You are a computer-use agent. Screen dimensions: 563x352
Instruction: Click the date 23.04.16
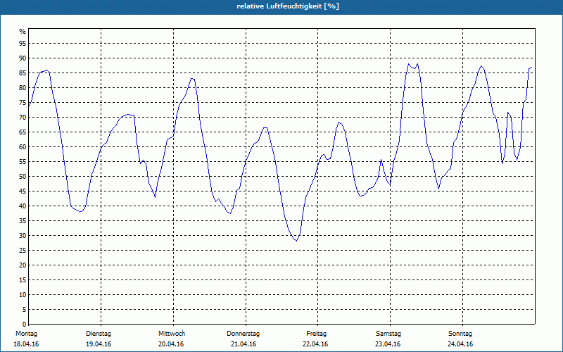[388, 344]
